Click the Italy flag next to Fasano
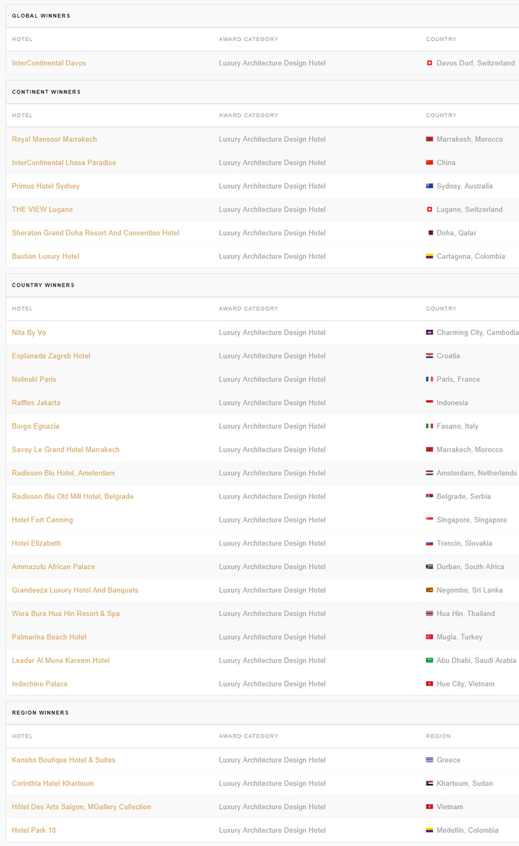The image size is (519, 846). [429, 426]
